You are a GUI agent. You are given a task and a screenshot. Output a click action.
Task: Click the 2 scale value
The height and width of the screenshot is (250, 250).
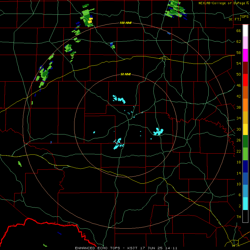(239, 206)
